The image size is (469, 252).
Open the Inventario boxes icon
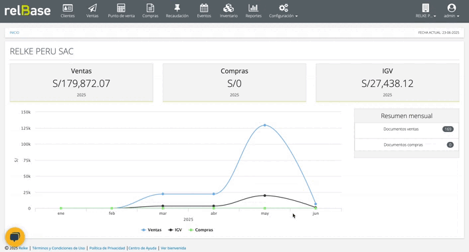coord(229,8)
